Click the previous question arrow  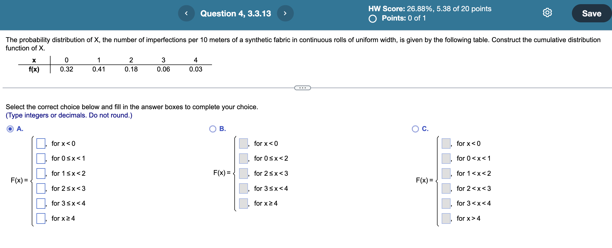click(x=186, y=13)
